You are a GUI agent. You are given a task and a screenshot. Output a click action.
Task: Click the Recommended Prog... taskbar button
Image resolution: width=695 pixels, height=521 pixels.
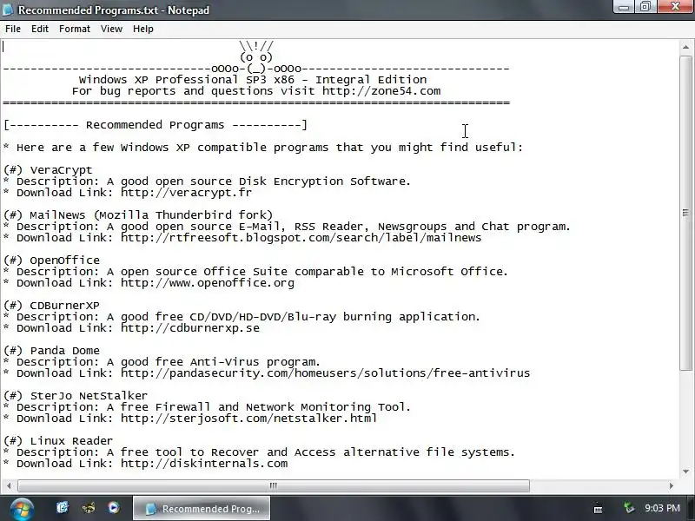202,509
